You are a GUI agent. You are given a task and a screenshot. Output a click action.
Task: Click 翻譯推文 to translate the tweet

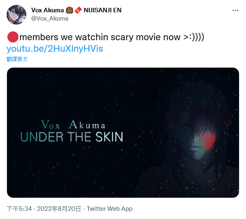coord(17,59)
